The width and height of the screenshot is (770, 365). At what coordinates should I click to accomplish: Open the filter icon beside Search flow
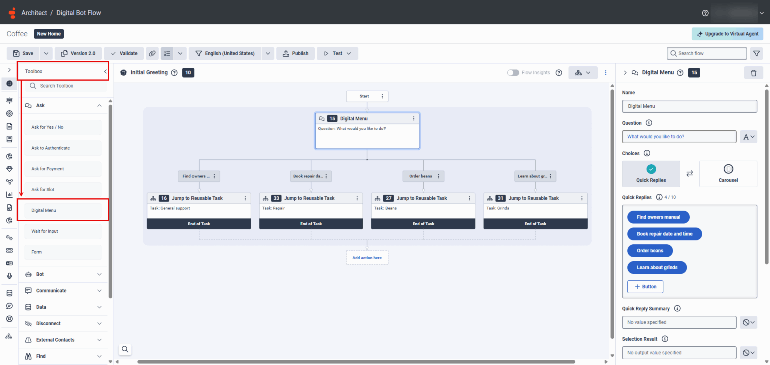pos(757,53)
